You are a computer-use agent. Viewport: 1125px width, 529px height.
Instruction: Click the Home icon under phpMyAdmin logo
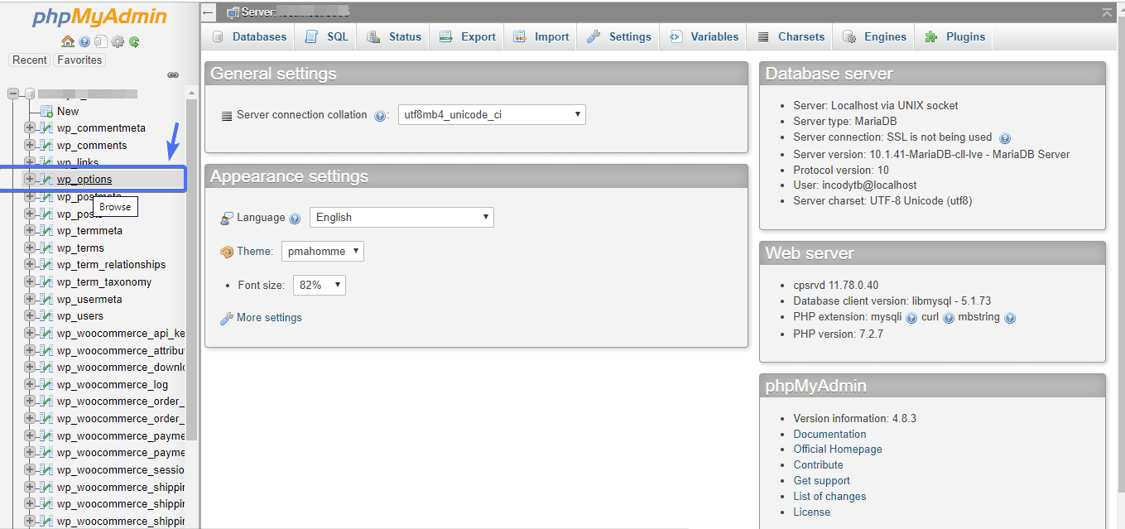tap(68, 41)
